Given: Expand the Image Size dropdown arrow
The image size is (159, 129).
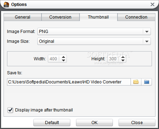Looking at the screenshot, I should click(147, 41).
